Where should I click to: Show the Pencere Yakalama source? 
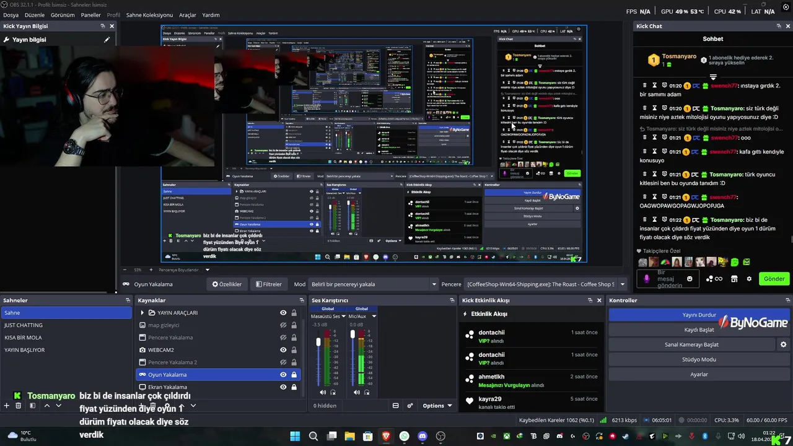[x=283, y=338]
